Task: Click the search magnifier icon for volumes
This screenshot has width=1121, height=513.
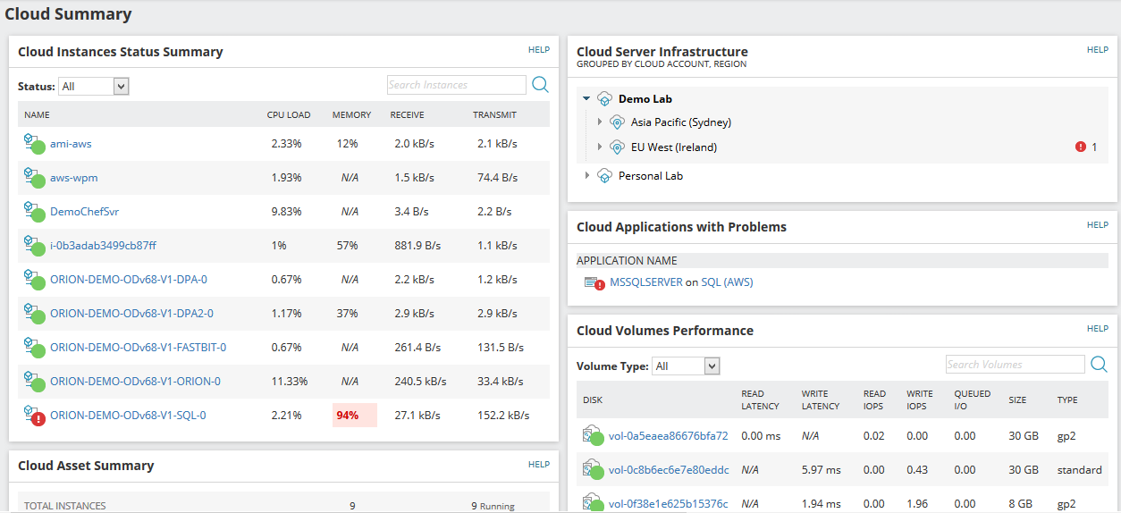Action: [1099, 364]
